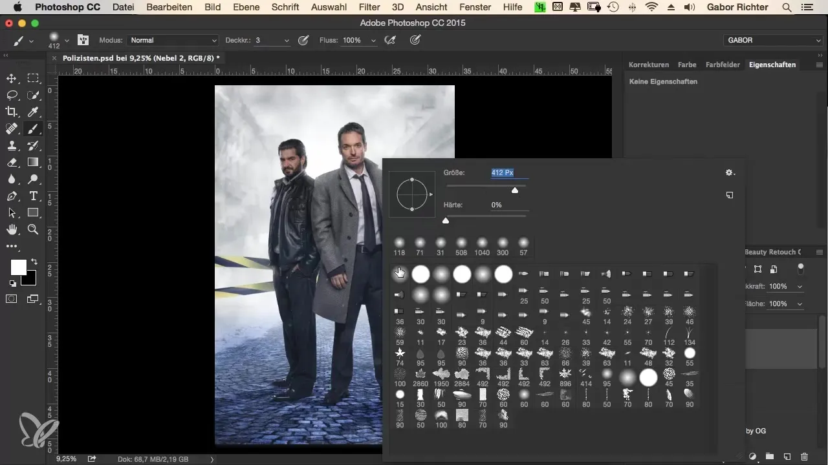Toggle pressure for opacity button
This screenshot has height=465, width=828.
(303, 40)
